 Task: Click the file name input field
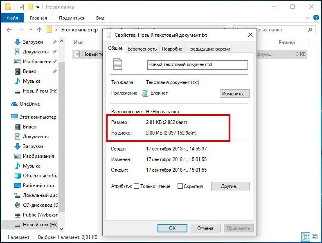pyautogui.click(x=197, y=65)
